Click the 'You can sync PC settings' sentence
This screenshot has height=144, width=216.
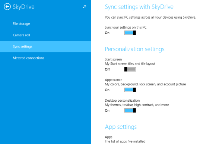coord(150,17)
